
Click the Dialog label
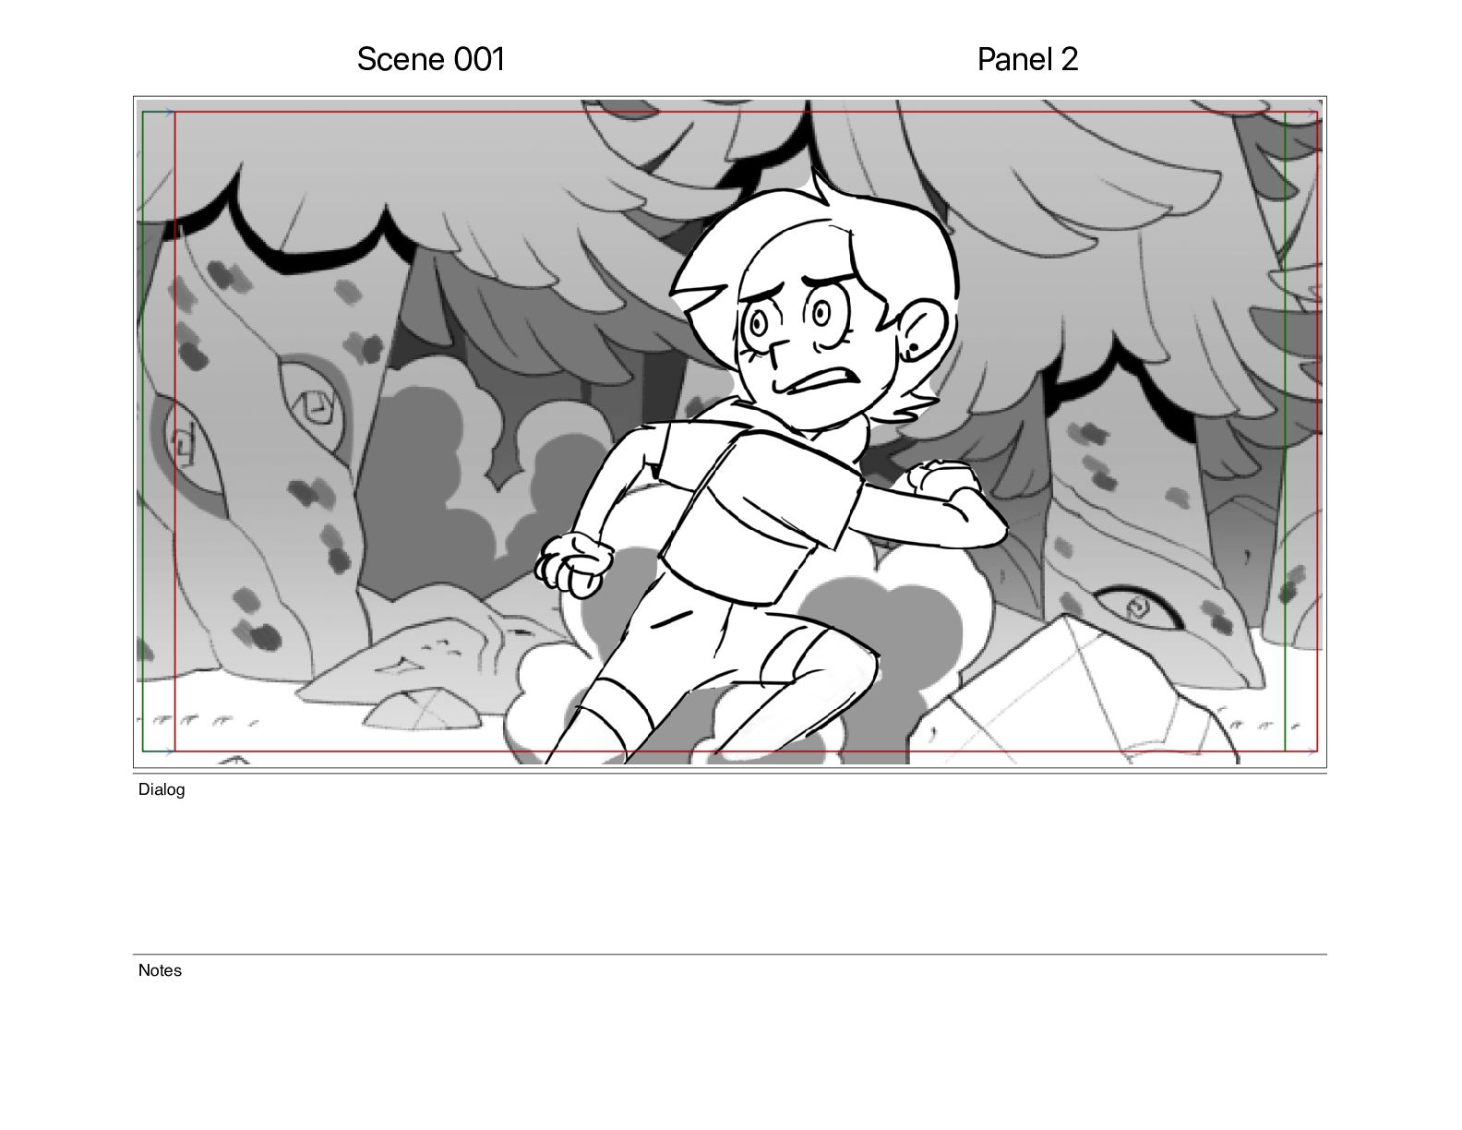coord(162,789)
